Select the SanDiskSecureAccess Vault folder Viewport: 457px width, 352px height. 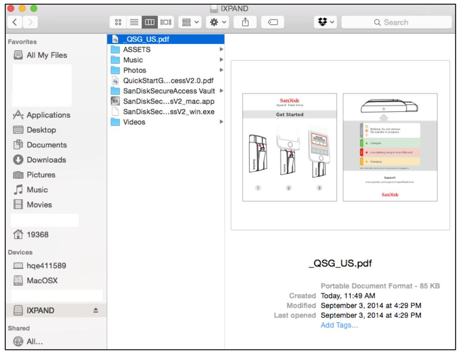[x=166, y=91]
